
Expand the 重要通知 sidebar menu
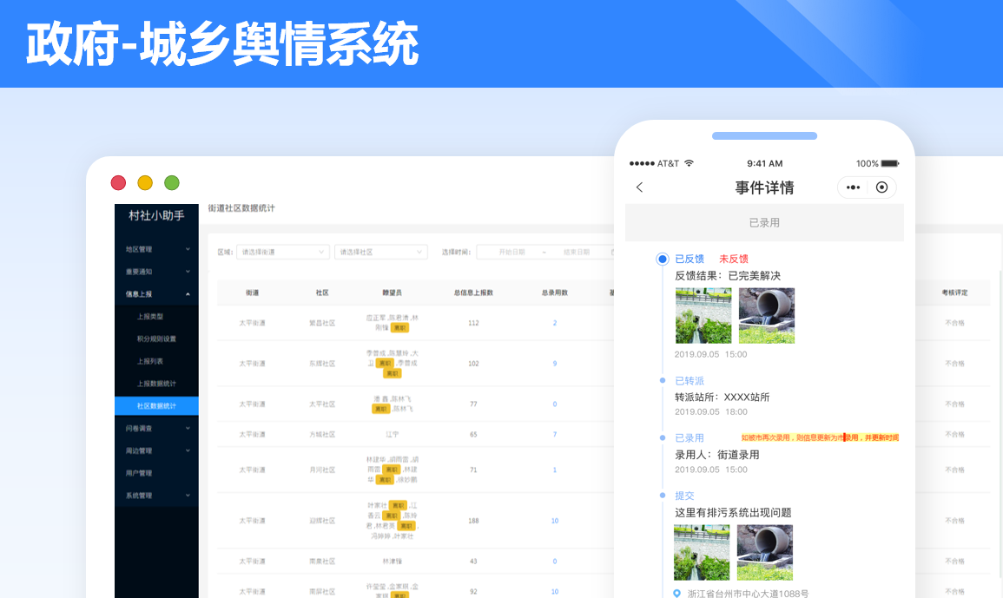[x=156, y=273]
